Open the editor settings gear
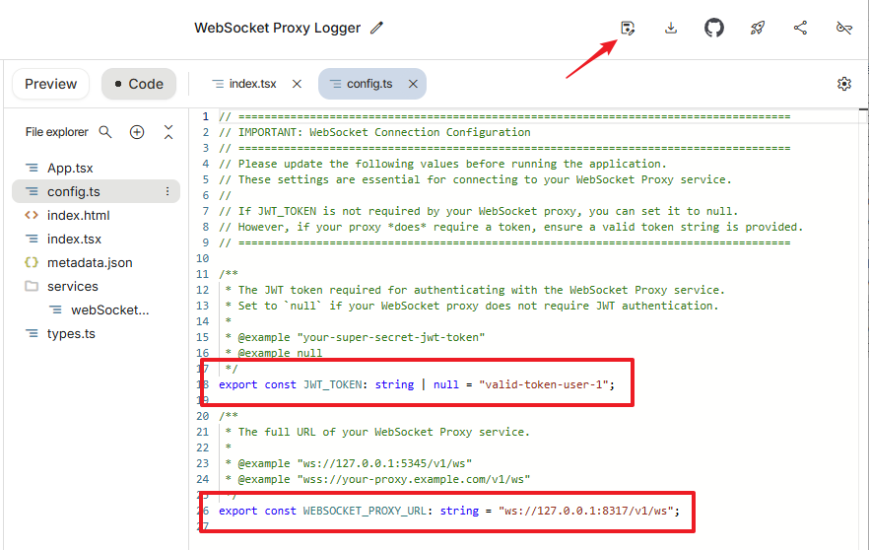The height and width of the screenshot is (550, 869). (x=844, y=84)
